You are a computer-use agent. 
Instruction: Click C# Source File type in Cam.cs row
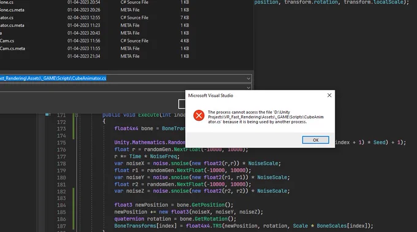[134, 41]
